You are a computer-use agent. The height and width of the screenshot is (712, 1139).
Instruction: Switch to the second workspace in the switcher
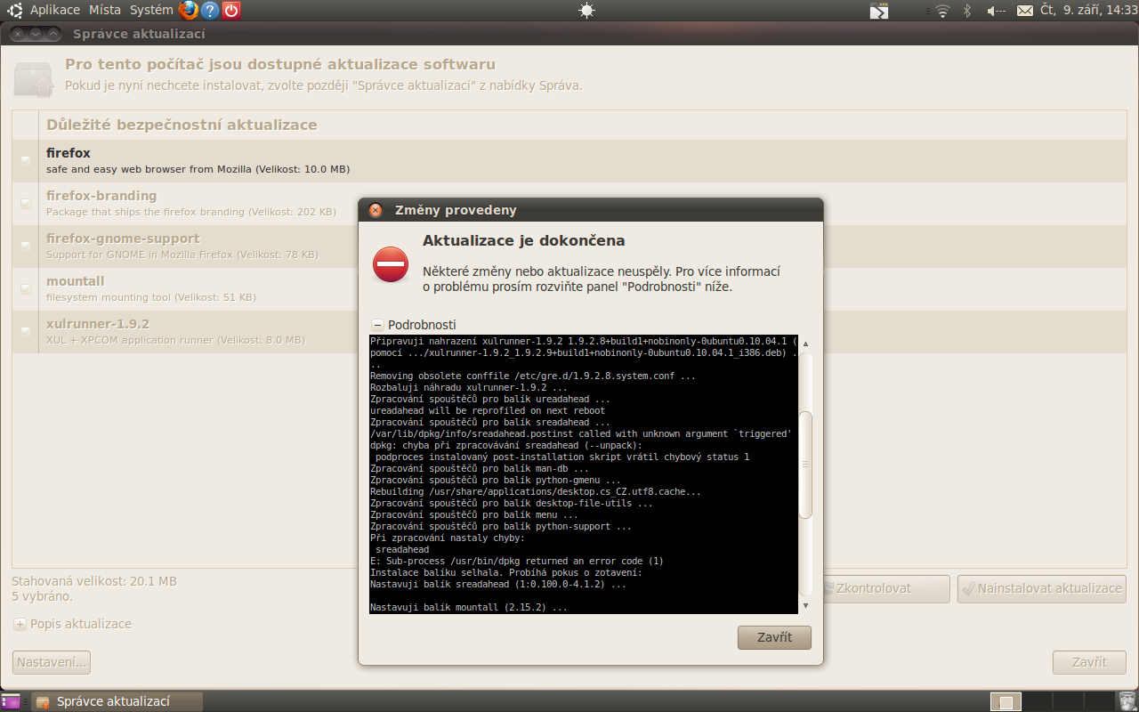point(1038,701)
